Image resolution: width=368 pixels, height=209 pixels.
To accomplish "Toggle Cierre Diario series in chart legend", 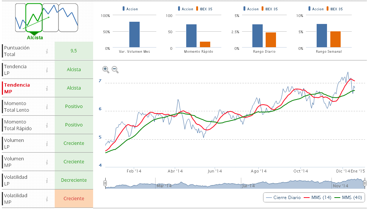I will click(283, 198).
